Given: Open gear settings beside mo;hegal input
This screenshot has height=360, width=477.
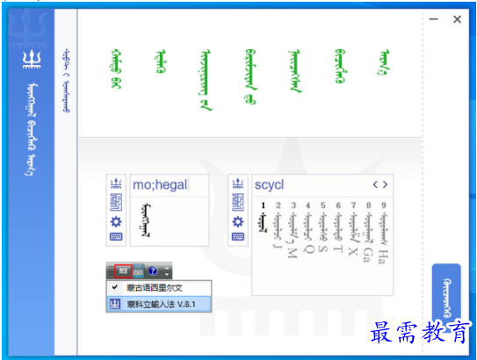Looking at the screenshot, I should point(116,221).
